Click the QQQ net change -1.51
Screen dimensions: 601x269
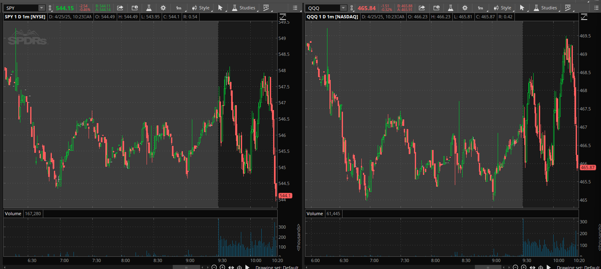[385, 6]
